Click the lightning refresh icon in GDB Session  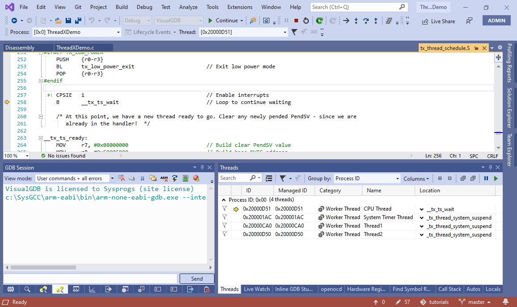[x=175, y=178]
